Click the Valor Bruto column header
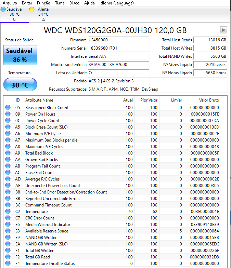231x268 pixels. tap(203, 100)
